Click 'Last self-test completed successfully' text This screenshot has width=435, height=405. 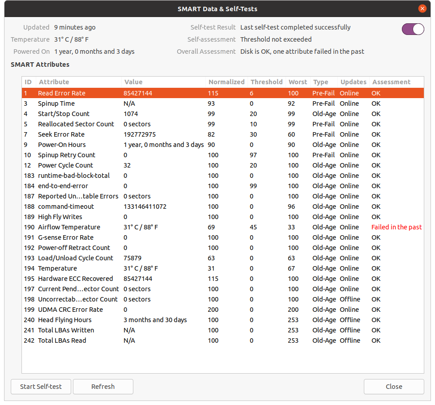[295, 27]
